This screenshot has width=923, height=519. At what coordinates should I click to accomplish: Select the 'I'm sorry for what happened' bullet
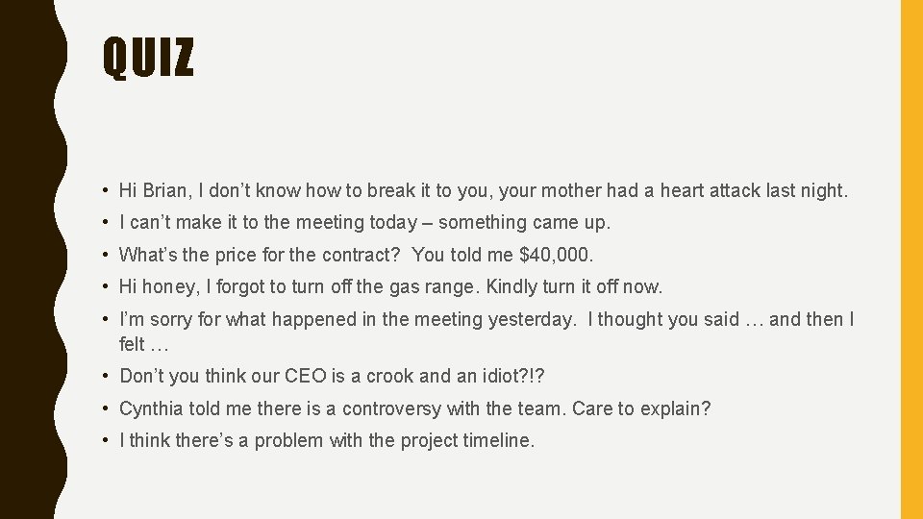[486, 332]
